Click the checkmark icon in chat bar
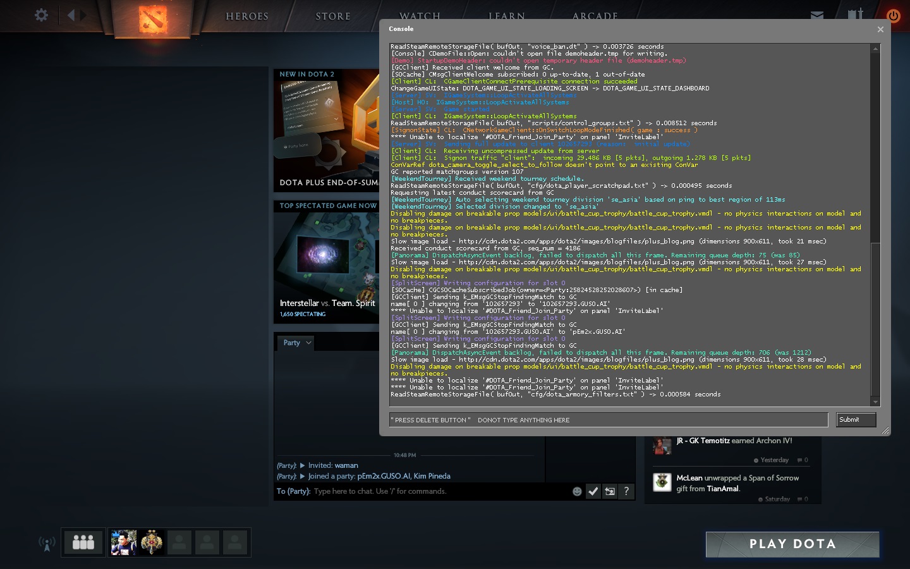This screenshot has width=910, height=569. (593, 491)
